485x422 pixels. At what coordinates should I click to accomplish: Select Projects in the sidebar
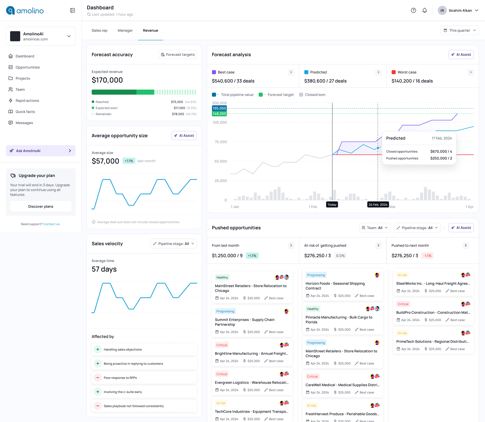pyautogui.click(x=23, y=78)
